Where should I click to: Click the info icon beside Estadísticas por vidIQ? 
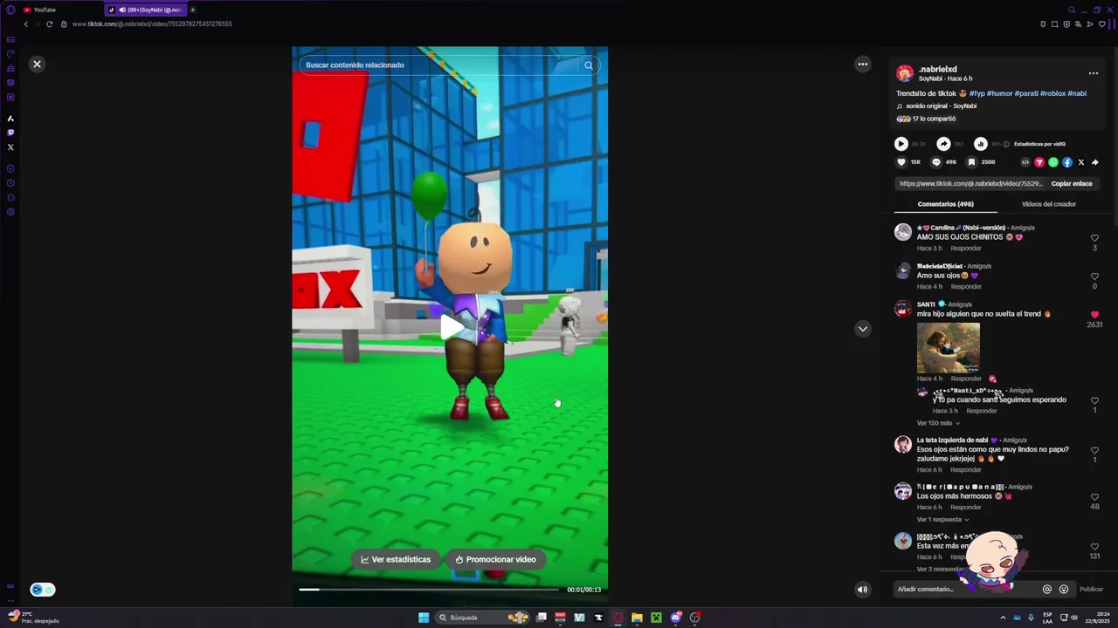[x=1006, y=144]
